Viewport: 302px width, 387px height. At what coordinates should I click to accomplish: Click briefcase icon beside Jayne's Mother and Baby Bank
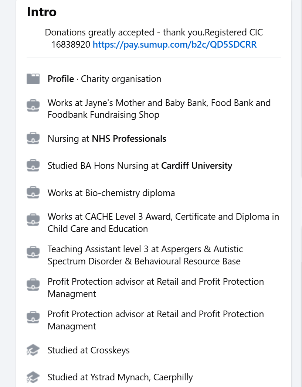click(x=33, y=106)
